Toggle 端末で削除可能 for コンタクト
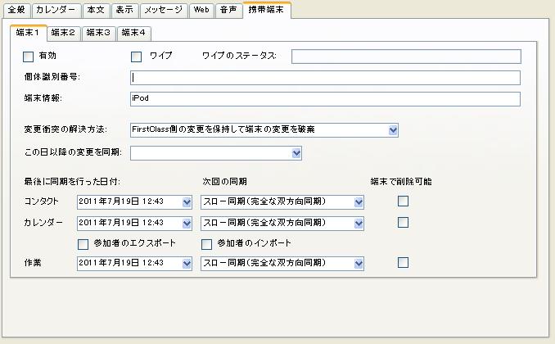Viewport: 555px width, 344px height. [x=404, y=201]
